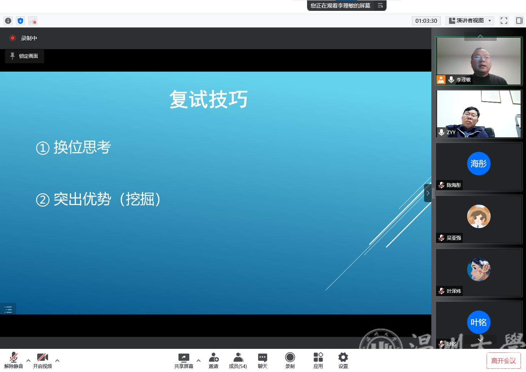526x372 pixels.
Task: Toggle the side panel layout icon
Action: [519, 21]
